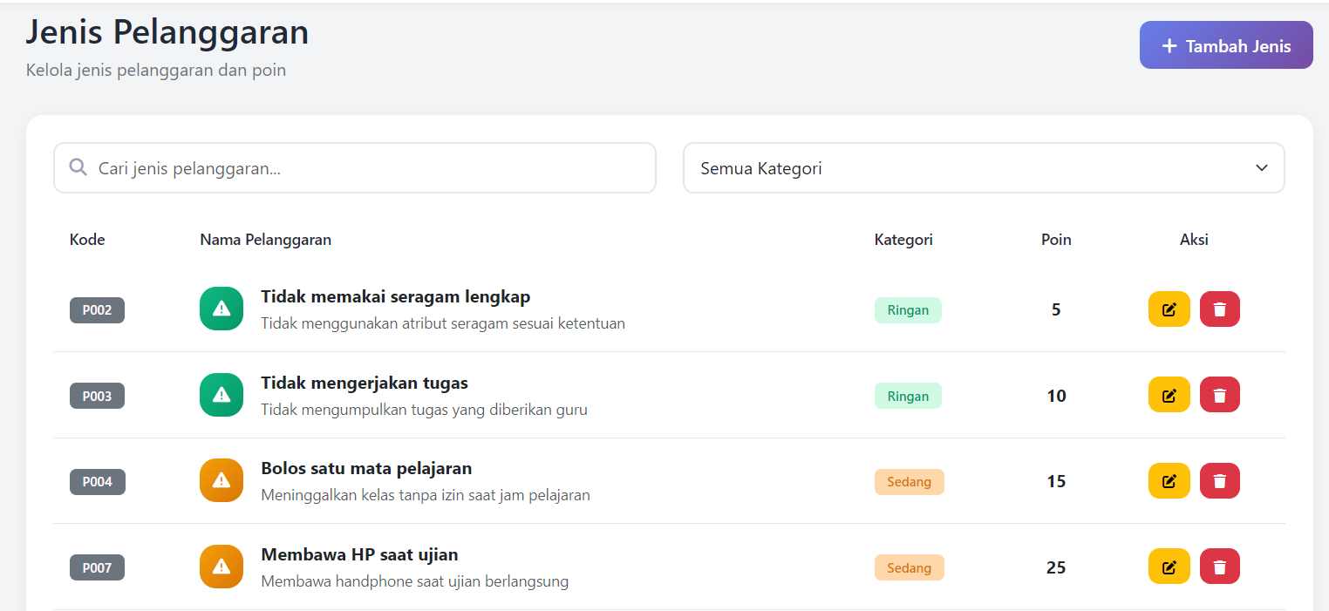Click description Tidak menggunakan atribut seragam sesuai ketentuan
Image resolution: width=1329 pixels, height=611 pixels.
(x=443, y=323)
